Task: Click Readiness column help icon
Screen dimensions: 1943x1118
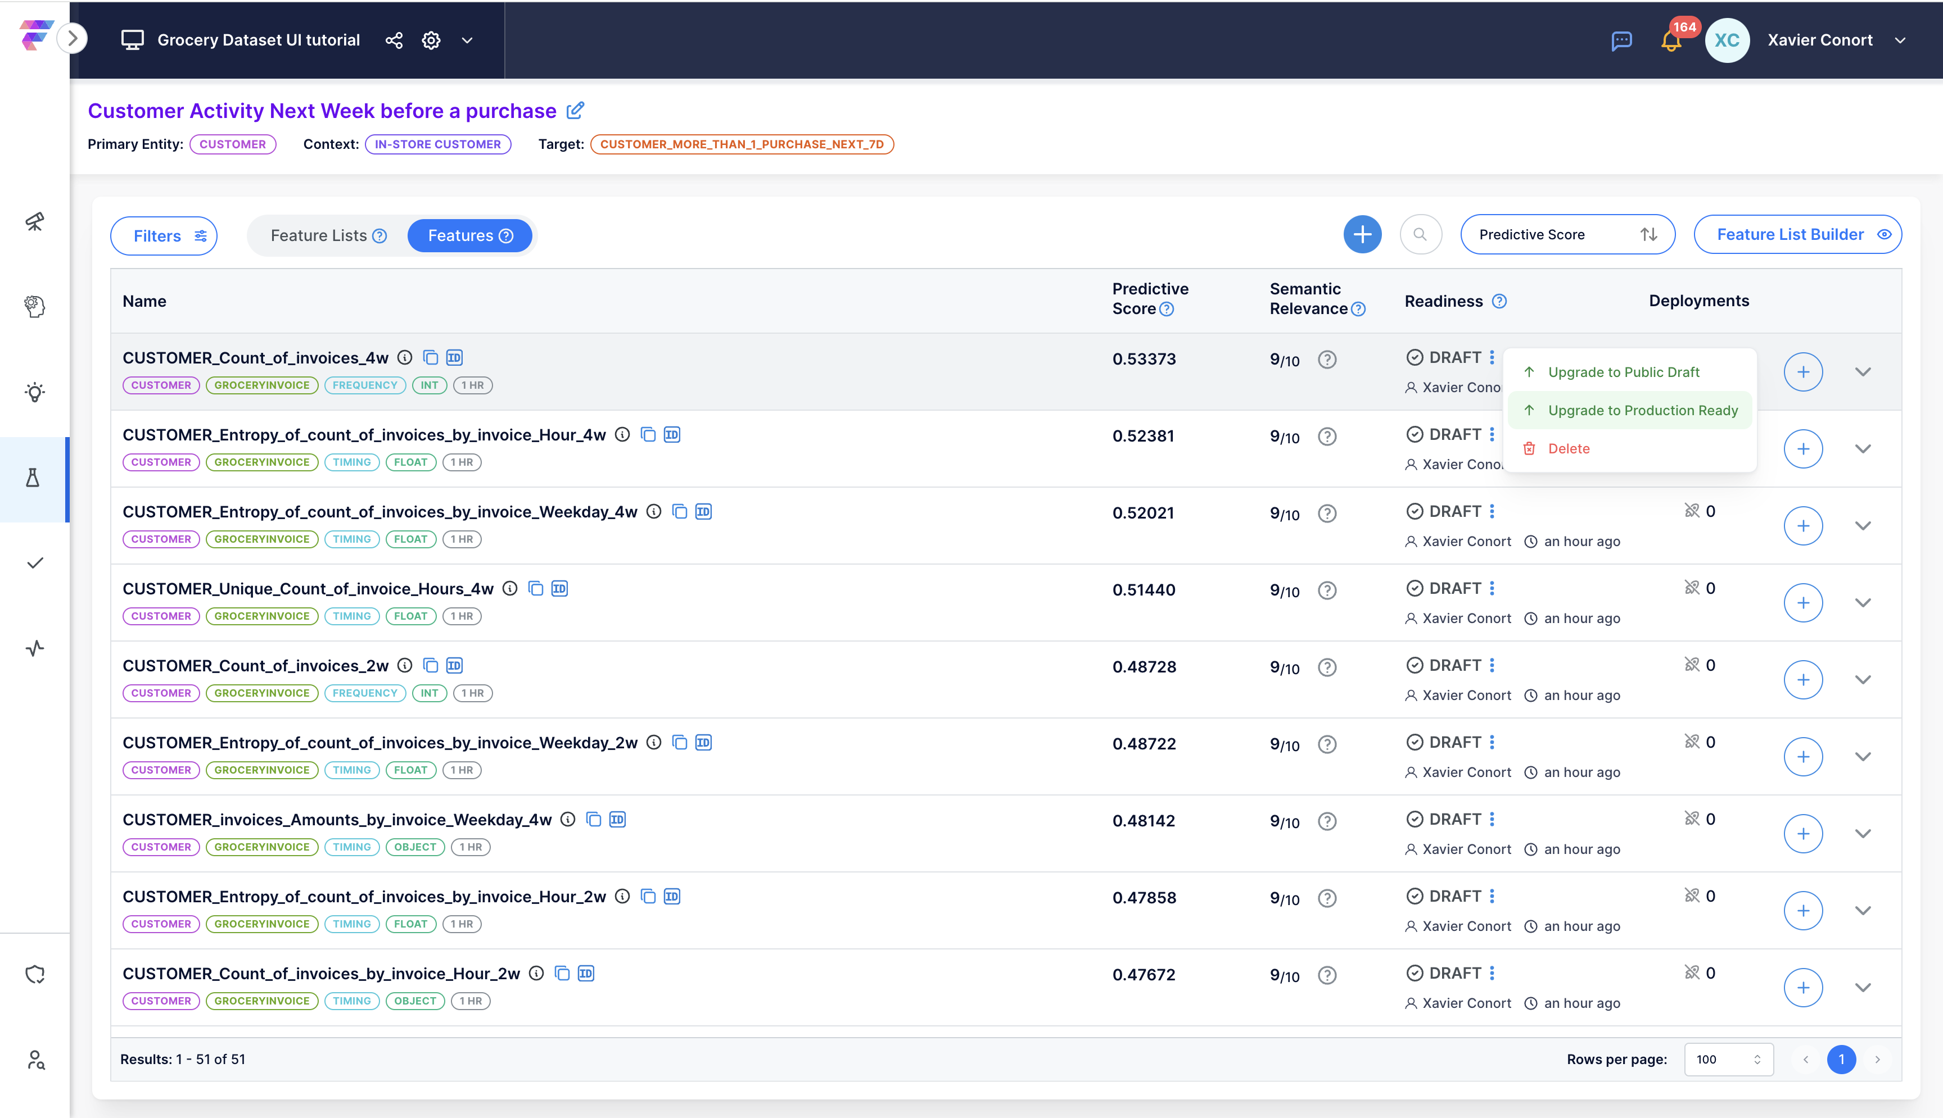Action: (1499, 302)
